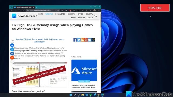Open Google Chrome from the taskbar
This screenshot has width=173, height=97.
(x=98, y=95)
